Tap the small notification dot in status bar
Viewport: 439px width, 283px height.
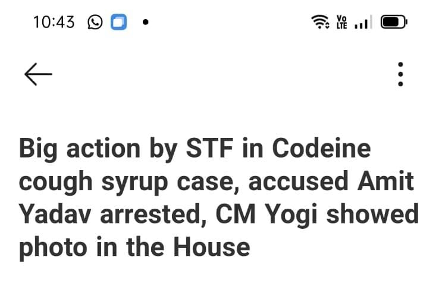click(145, 23)
